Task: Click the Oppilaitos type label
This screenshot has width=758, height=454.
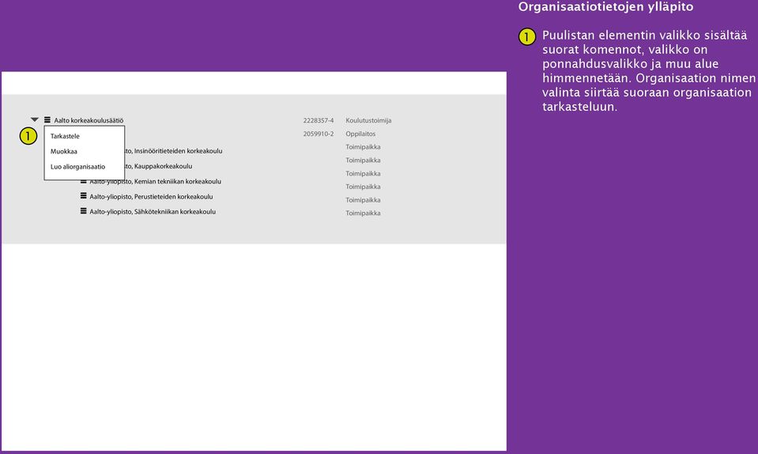Action: pos(360,134)
